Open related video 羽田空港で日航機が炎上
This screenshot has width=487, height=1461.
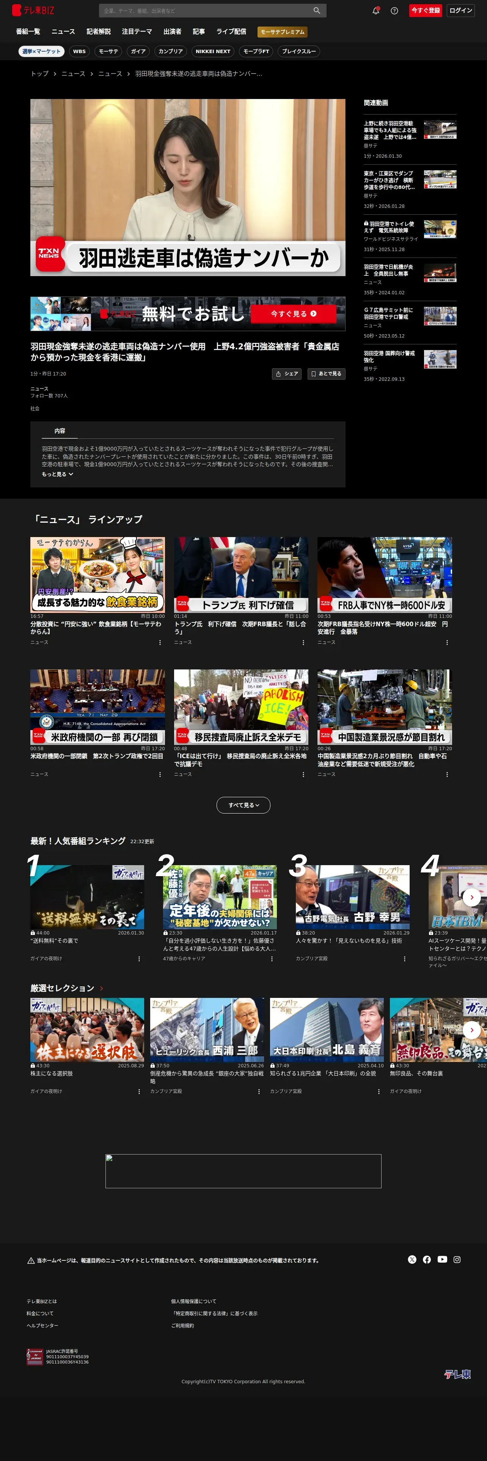click(410, 280)
